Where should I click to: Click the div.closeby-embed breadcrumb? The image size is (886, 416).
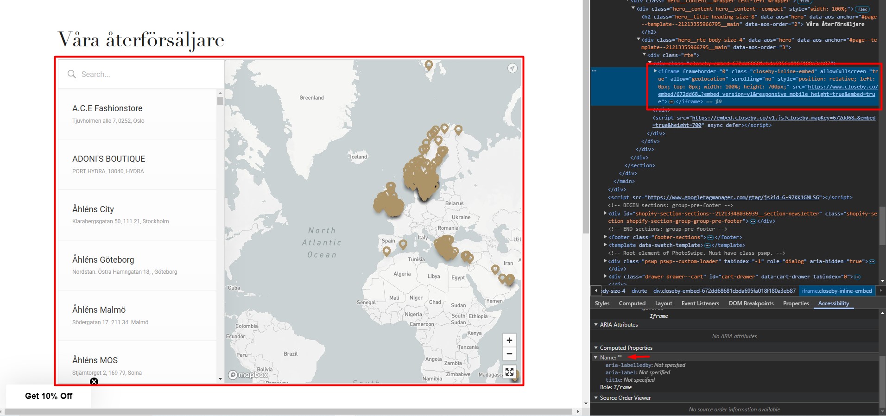[x=724, y=291]
